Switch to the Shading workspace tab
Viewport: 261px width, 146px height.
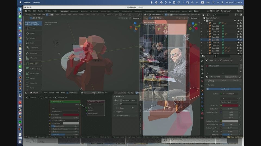(116, 11)
